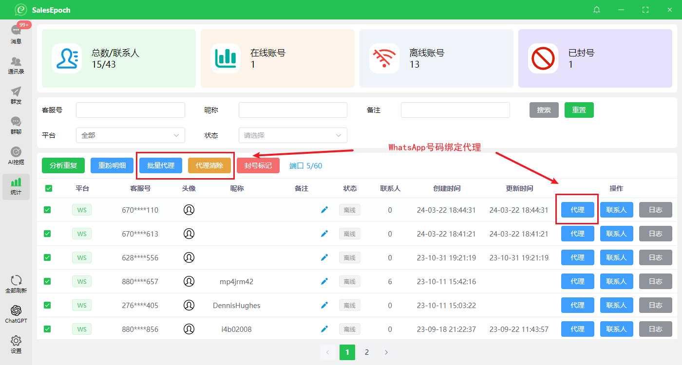Screen dimensions: 682x365
Task: Click the 客服号 input field
Action: [x=131, y=110]
